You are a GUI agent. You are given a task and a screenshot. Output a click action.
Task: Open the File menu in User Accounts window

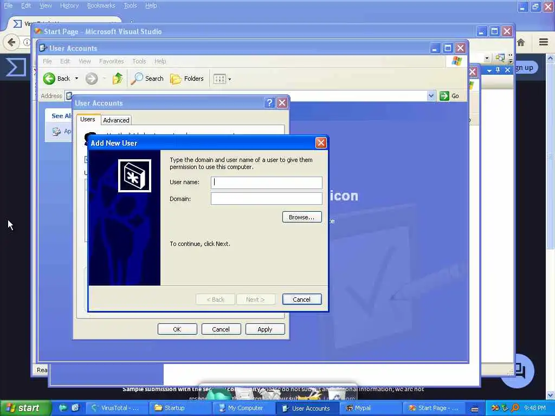(x=48, y=61)
